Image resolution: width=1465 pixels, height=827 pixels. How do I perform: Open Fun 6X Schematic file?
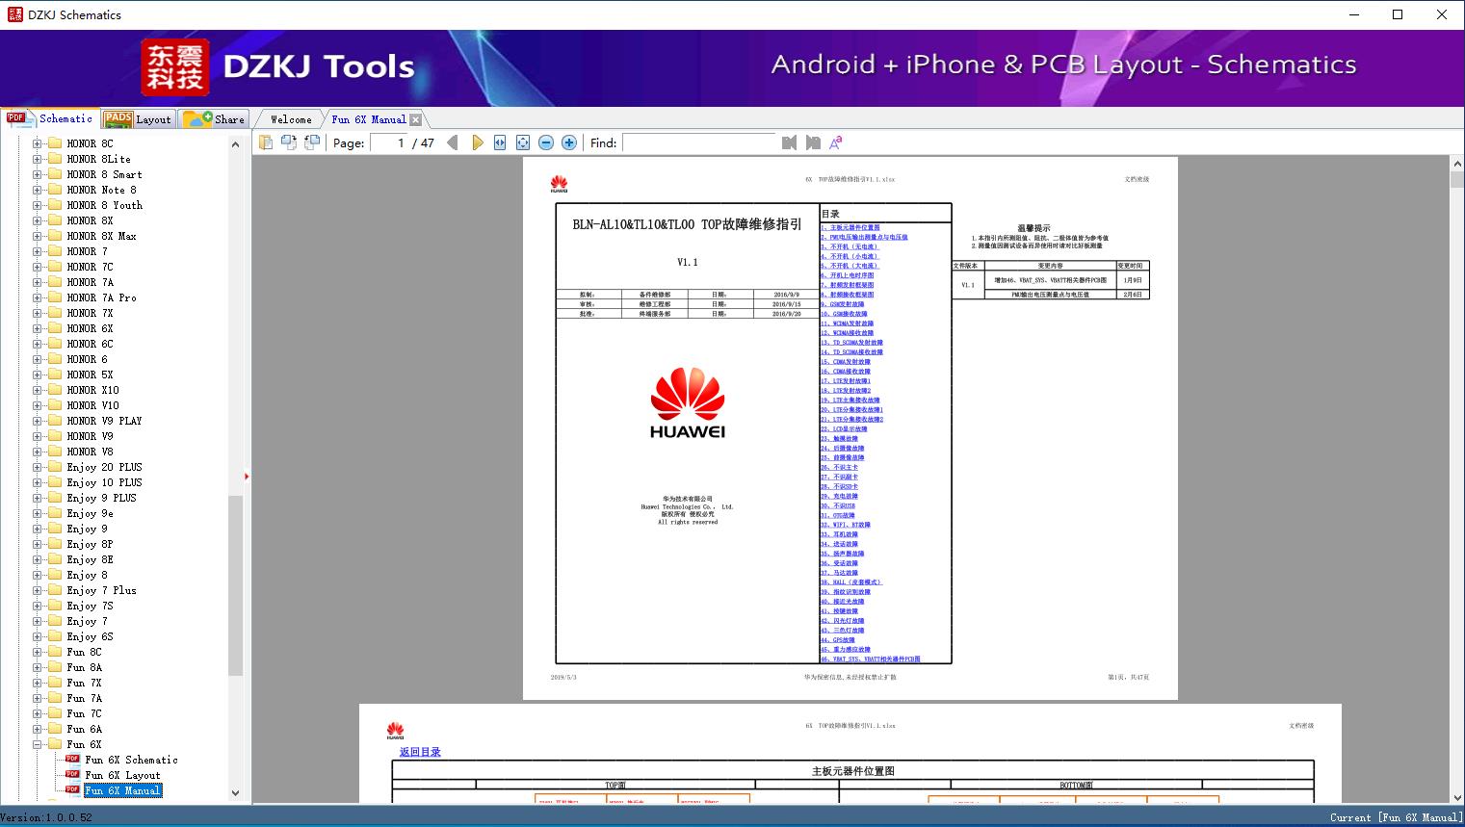[x=131, y=760]
